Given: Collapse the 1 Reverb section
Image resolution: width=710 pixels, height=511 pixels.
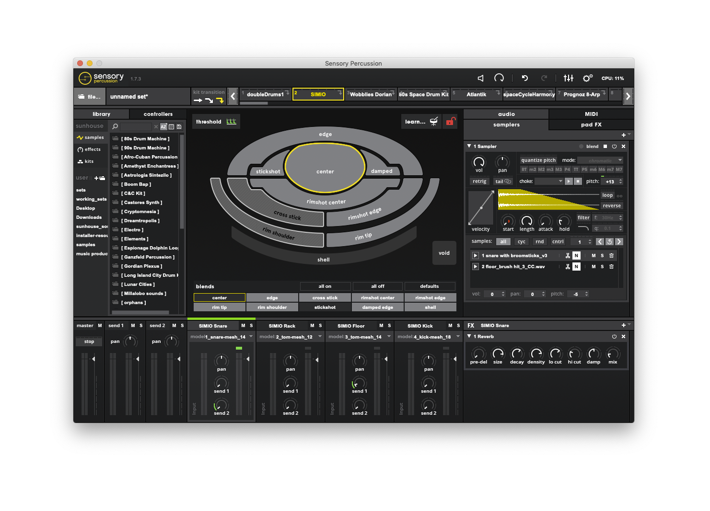Looking at the screenshot, I should pyautogui.click(x=469, y=336).
